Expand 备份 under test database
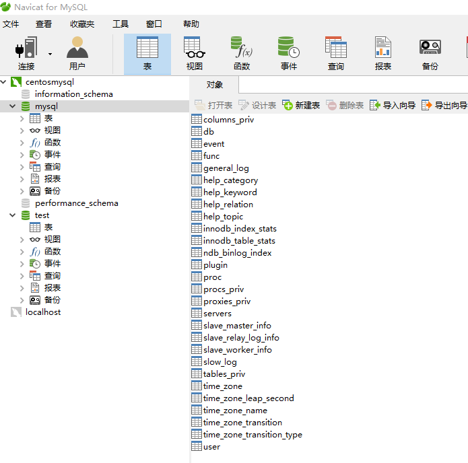The height and width of the screenshot is (463, 468). (x=22, y=300)
